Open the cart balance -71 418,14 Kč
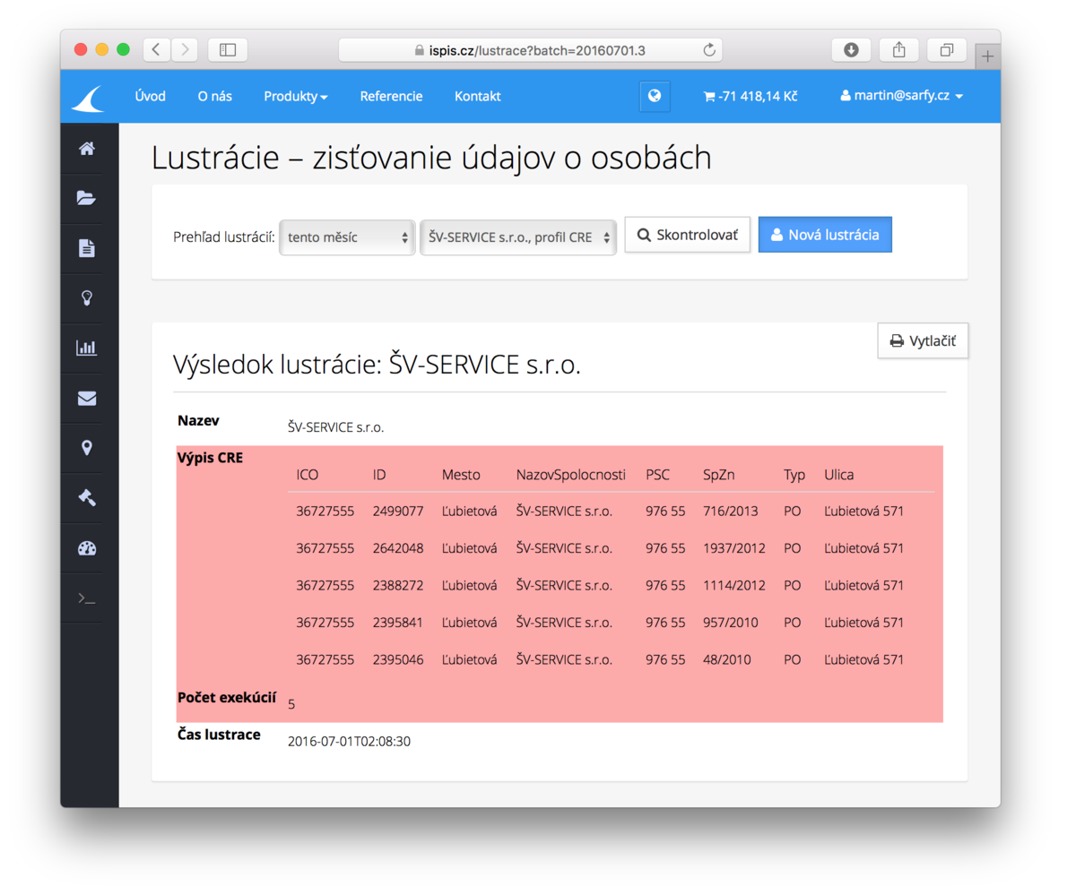1076x886 pixels. click(751, 96)
